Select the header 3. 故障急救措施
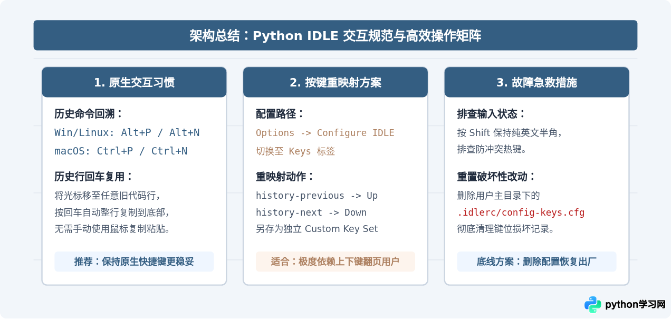The width and height of the screenshot is (671, 319). (x=536, y=82)
